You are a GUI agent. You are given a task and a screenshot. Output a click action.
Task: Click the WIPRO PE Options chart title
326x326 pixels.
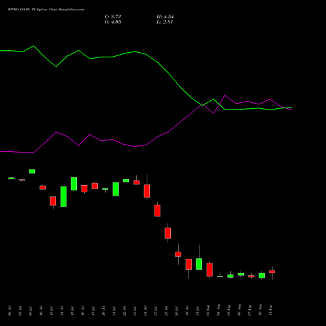click(x=46, y=9)
